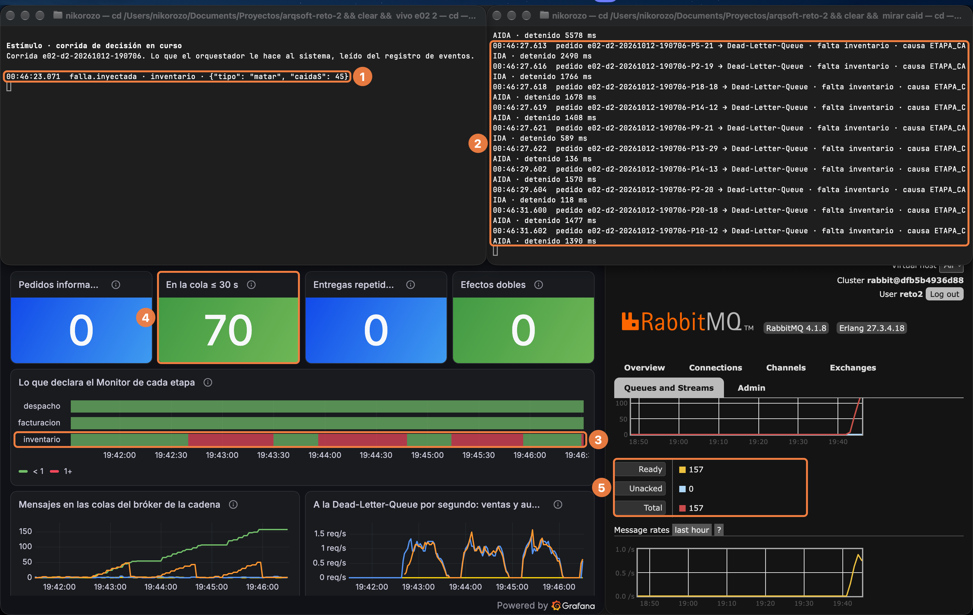This screenshot has height=615, width=973.
Task: Click the Grafana logo in footer
Action: pyautogui.click(x=573, y=606)
